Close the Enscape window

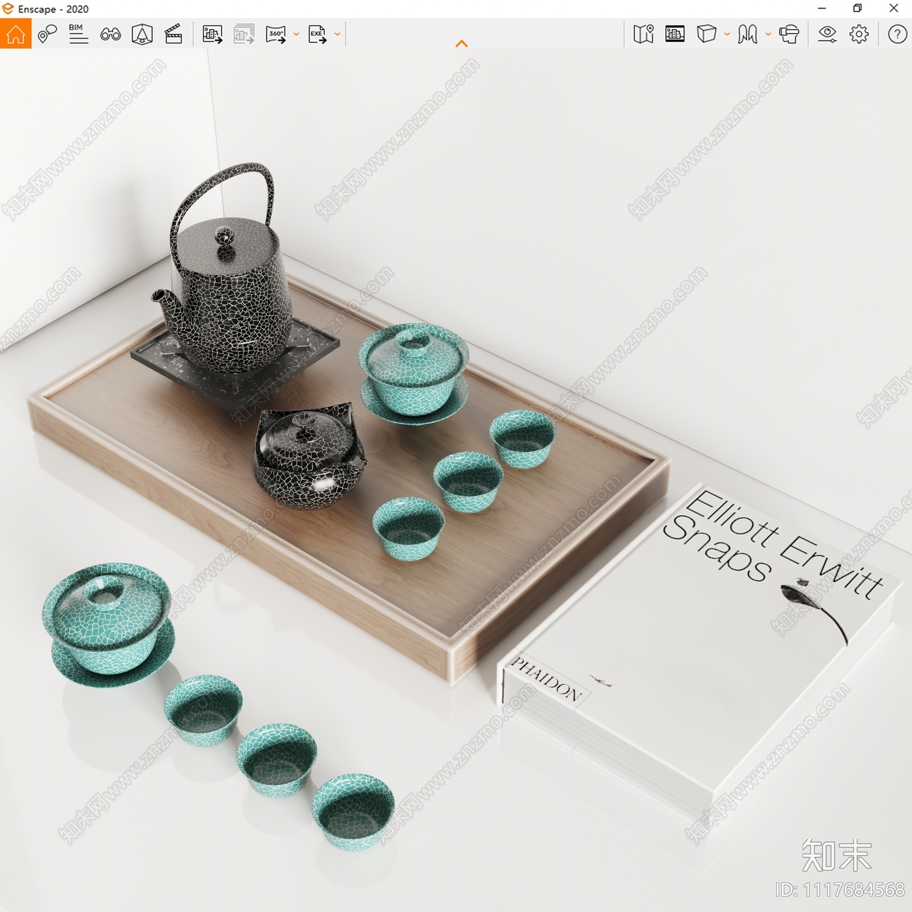pos(894,9)
